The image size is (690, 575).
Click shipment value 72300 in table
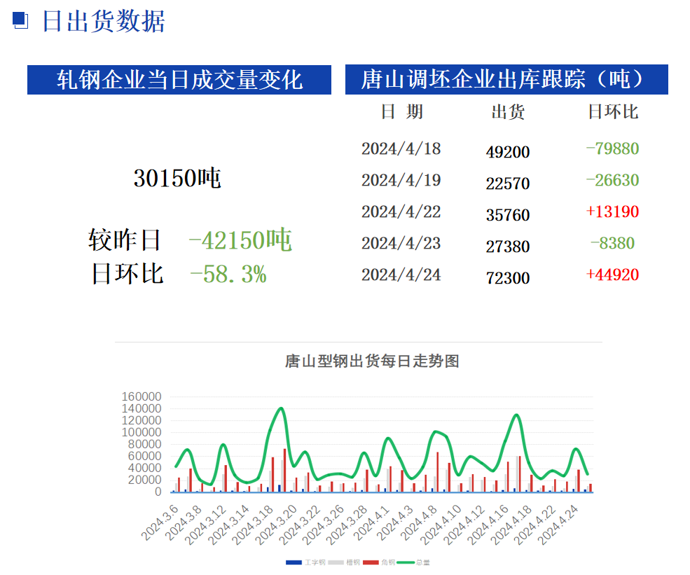click(x=508, y=278)
